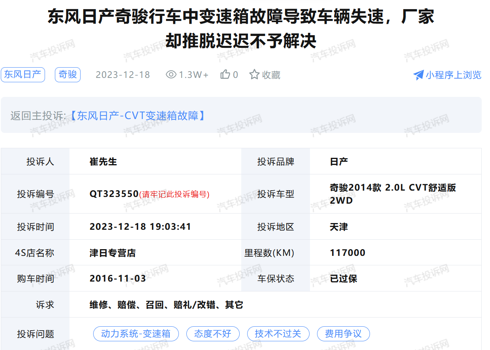Image resolution: width=490 pixels, height=350 pixels.
Task: Open 小程序上浏览 link
Action: [x=453, y=75]
